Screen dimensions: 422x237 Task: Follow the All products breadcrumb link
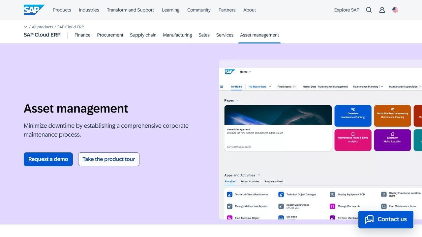coord(42,27)
